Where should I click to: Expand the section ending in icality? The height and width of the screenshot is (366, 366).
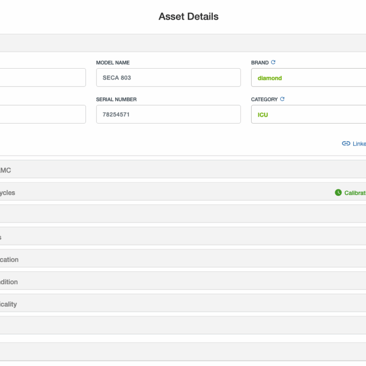(x=183, y=303)
